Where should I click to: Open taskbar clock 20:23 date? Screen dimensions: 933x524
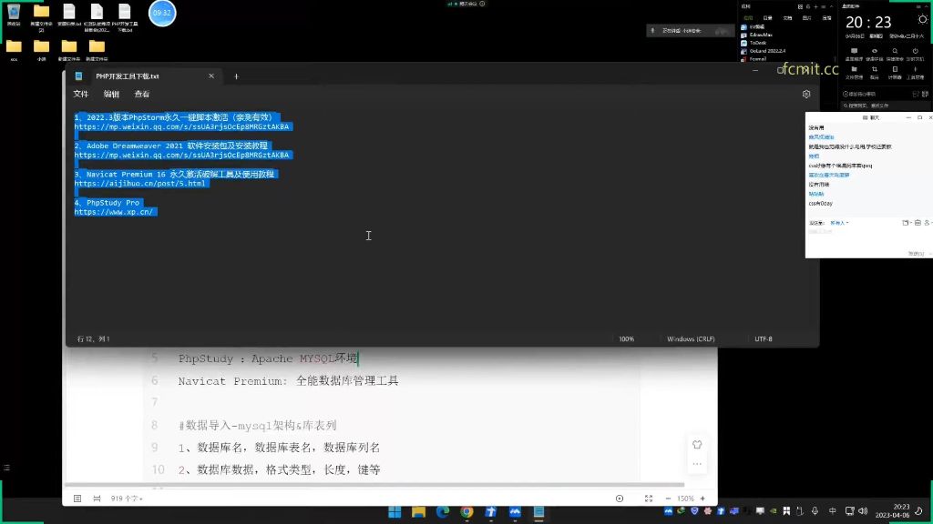[893, 511]
